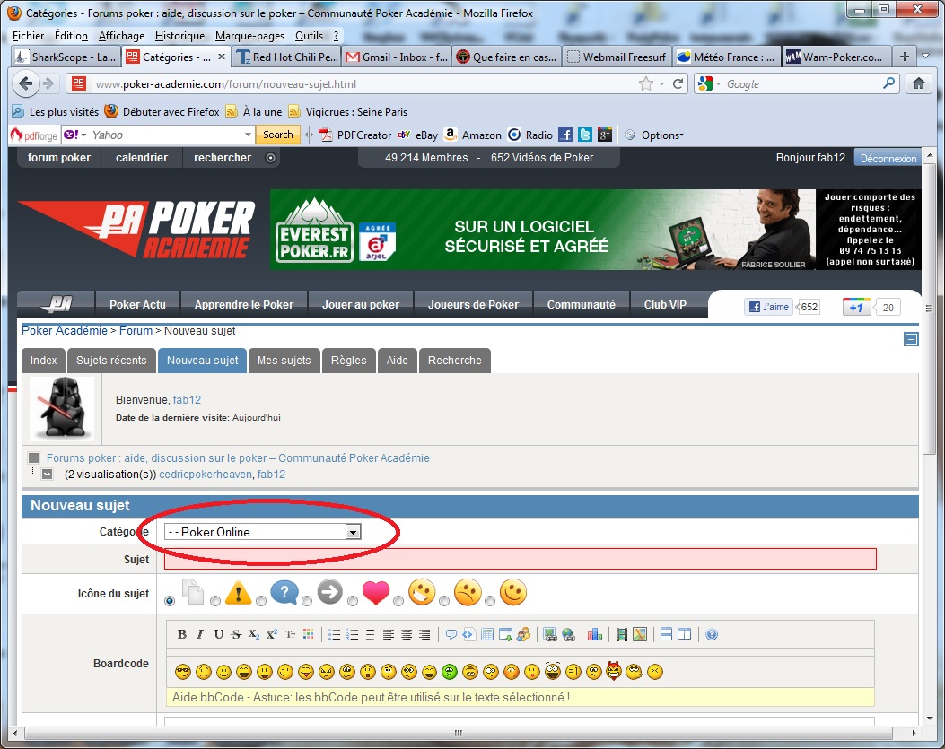Open the Google search engine selector
The height and width of the screenshot is (749, 945).
709,83
